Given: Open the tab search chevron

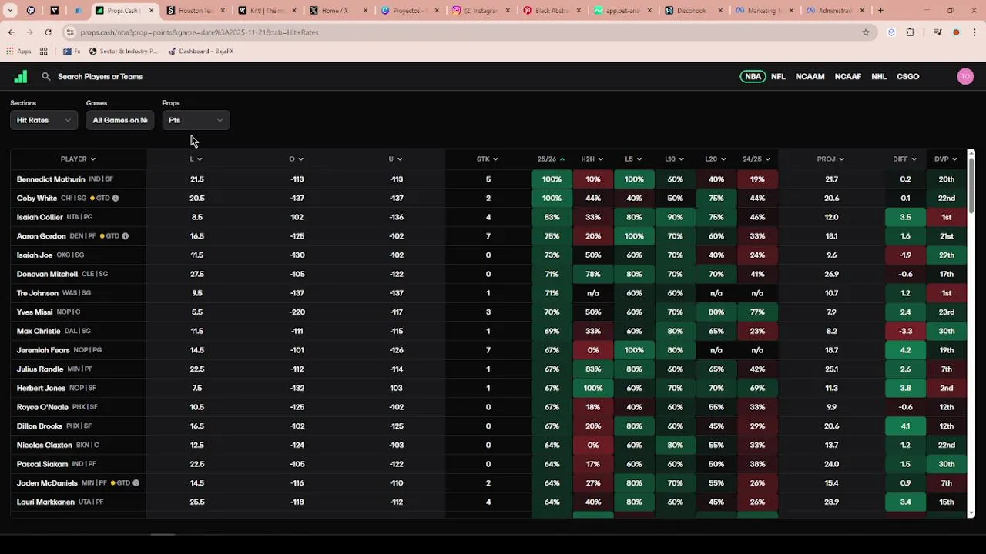Looking at the screenshot, I should point(11,11).
